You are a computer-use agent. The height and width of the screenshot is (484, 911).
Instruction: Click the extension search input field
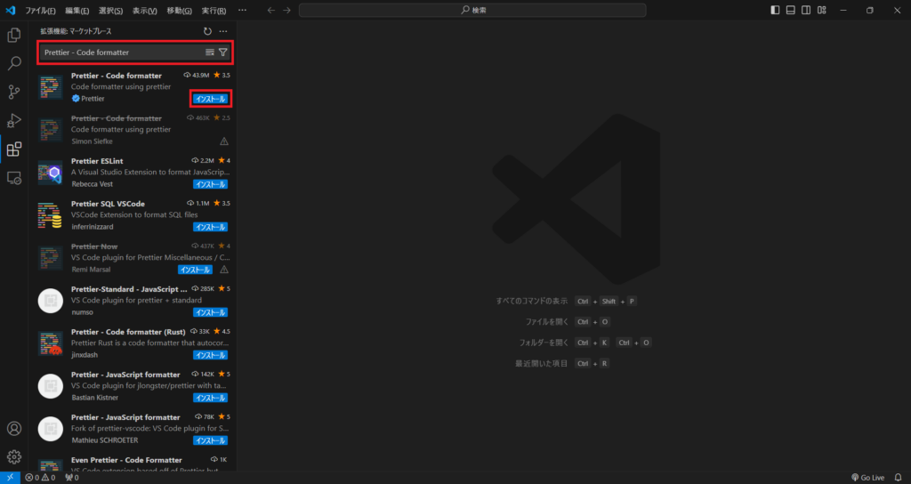pyautogui.click(x=120, y=52)
